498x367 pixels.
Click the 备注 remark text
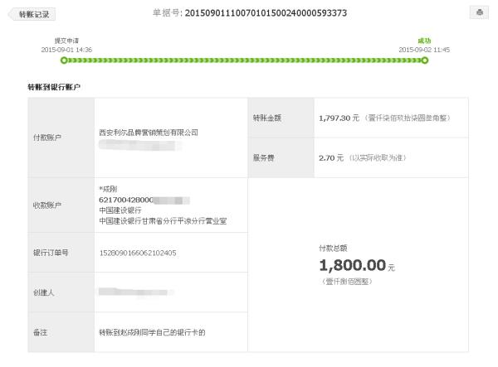click(x=152, y=332)
